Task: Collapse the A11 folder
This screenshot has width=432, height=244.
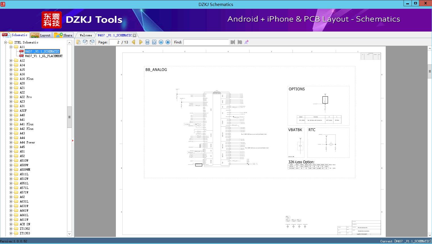Action: [11, 47]
